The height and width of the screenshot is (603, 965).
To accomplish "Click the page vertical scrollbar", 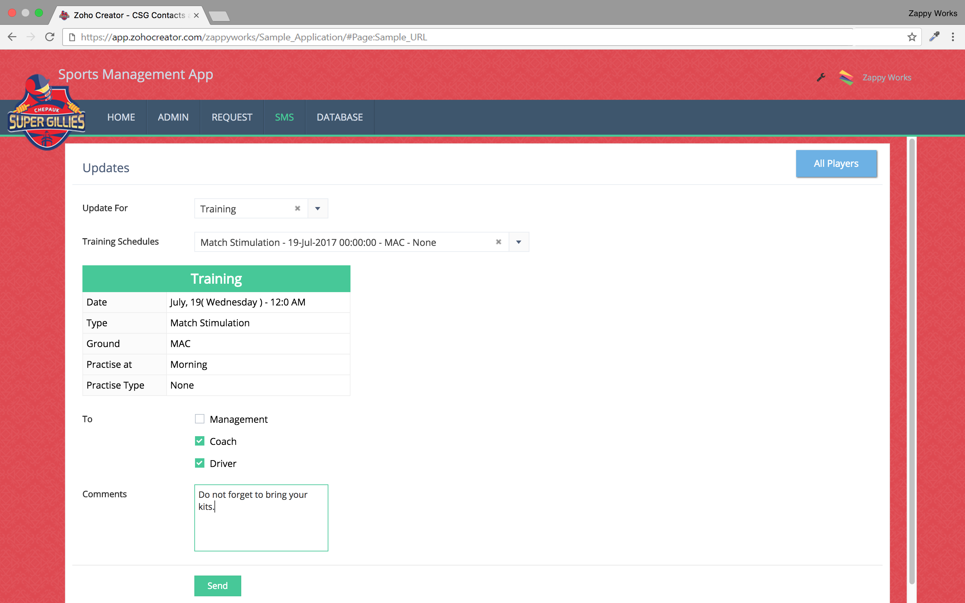I will [912, 361].
